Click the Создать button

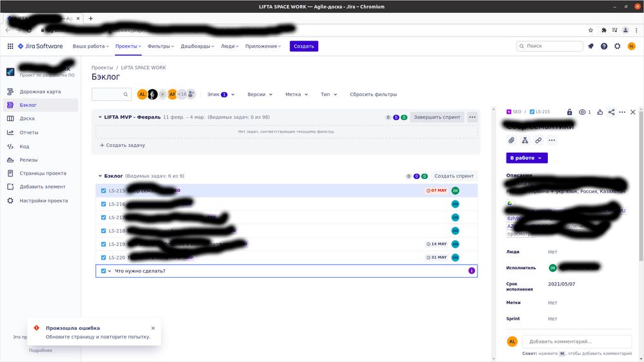point(304,46)
